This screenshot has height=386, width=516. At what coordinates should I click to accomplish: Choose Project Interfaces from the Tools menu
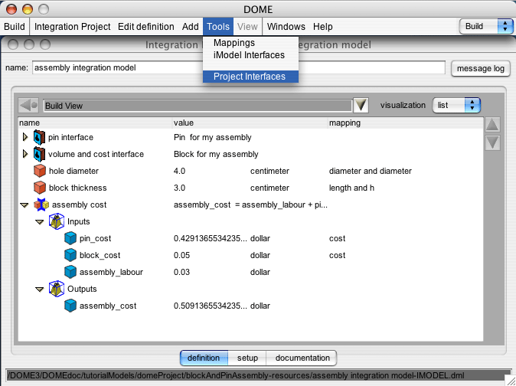point(251,77)
